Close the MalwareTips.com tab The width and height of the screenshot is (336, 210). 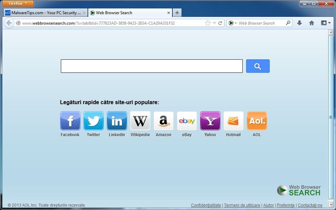[x=84, y=13]
